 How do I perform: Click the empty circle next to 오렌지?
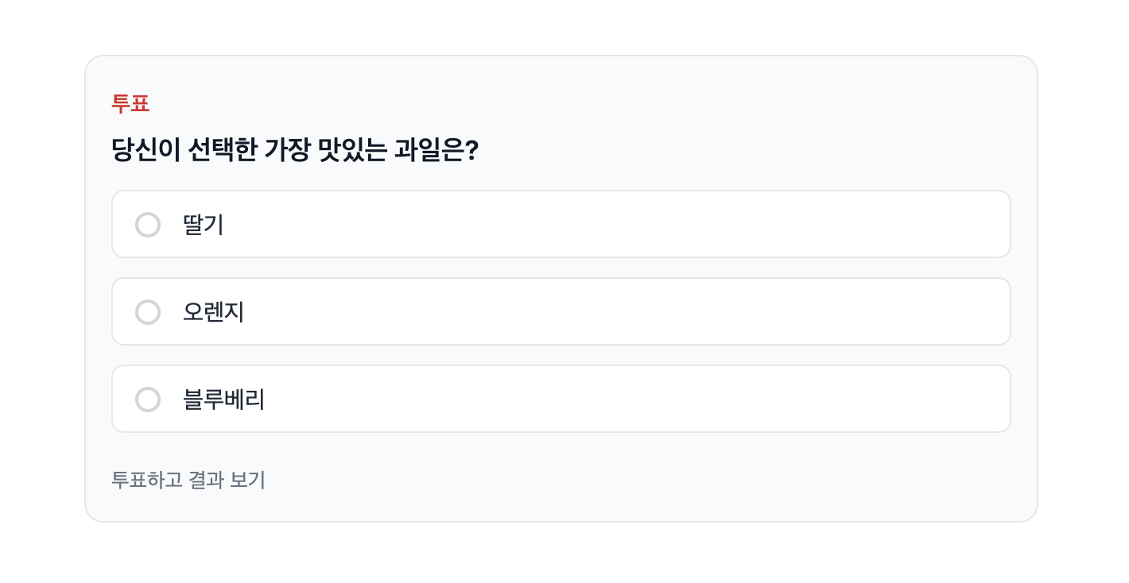[148, 311]
